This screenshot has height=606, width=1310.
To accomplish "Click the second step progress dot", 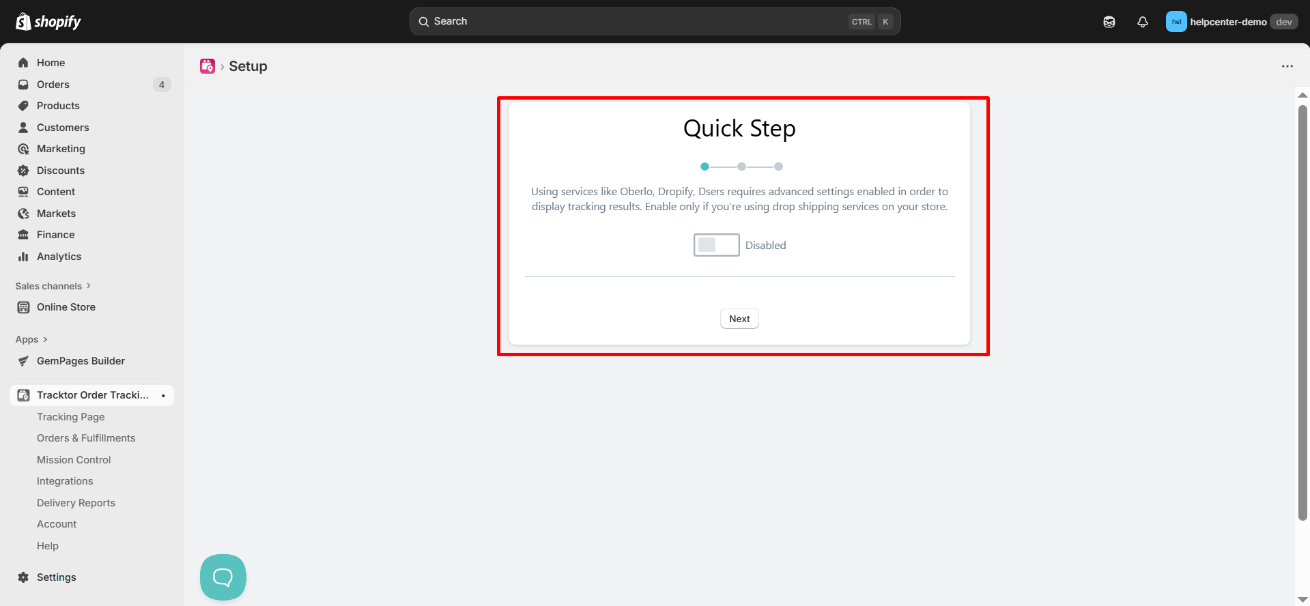I will coord(741,167).
